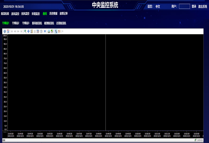This screenshot has height=143, width=209.
Task: Click the calendar icon in chart toolbar
Action: pos(8,31)
